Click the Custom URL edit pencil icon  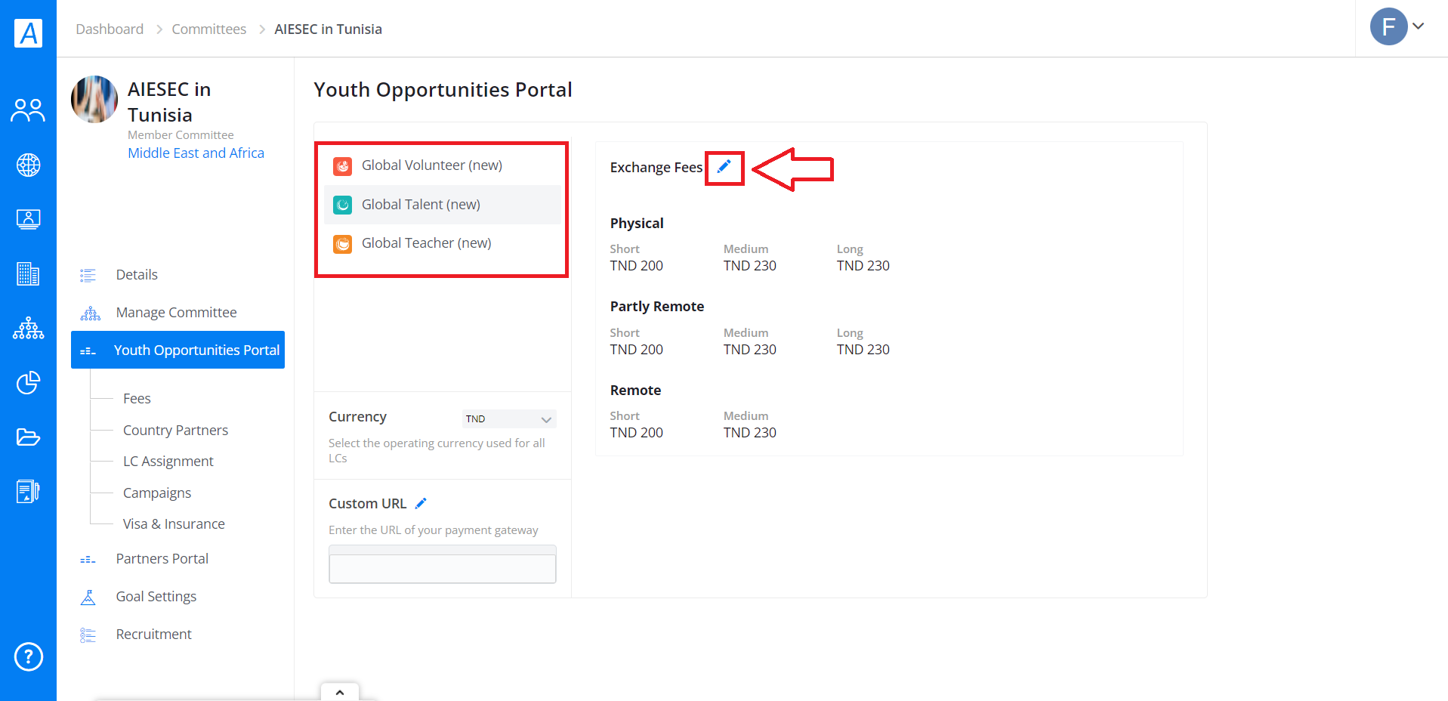click(421, 503)
